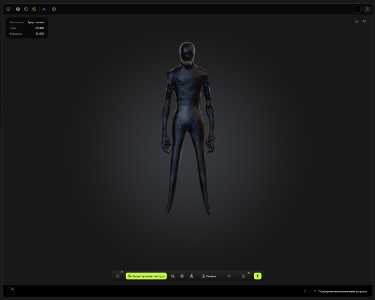Click the magnifier inspect icon at top right

[x=367, y=9]
